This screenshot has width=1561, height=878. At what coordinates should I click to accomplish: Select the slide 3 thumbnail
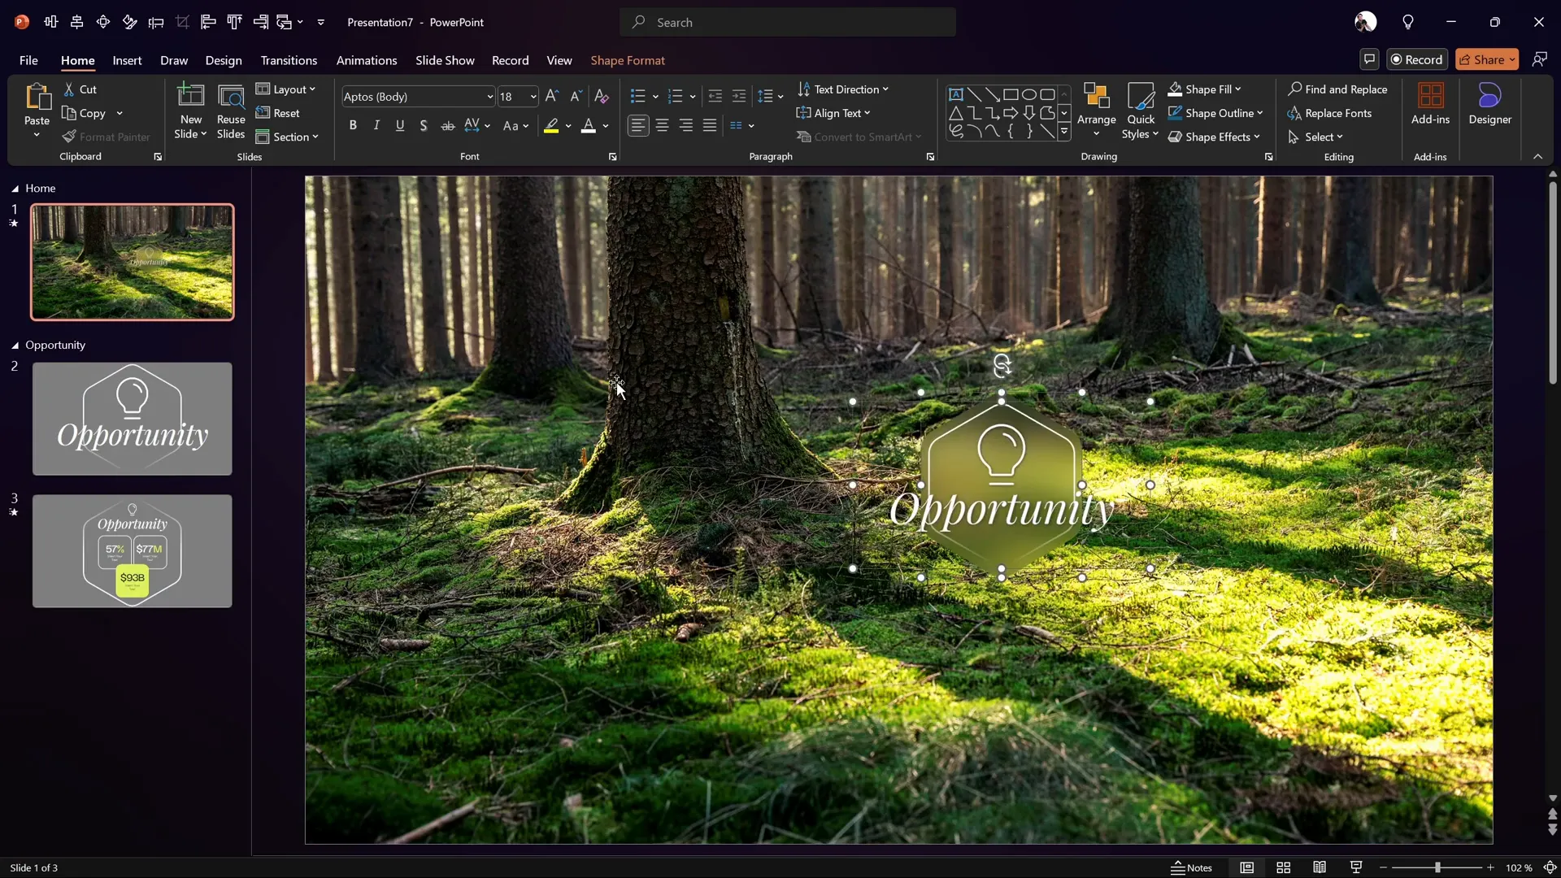click(x=132, y=551)
